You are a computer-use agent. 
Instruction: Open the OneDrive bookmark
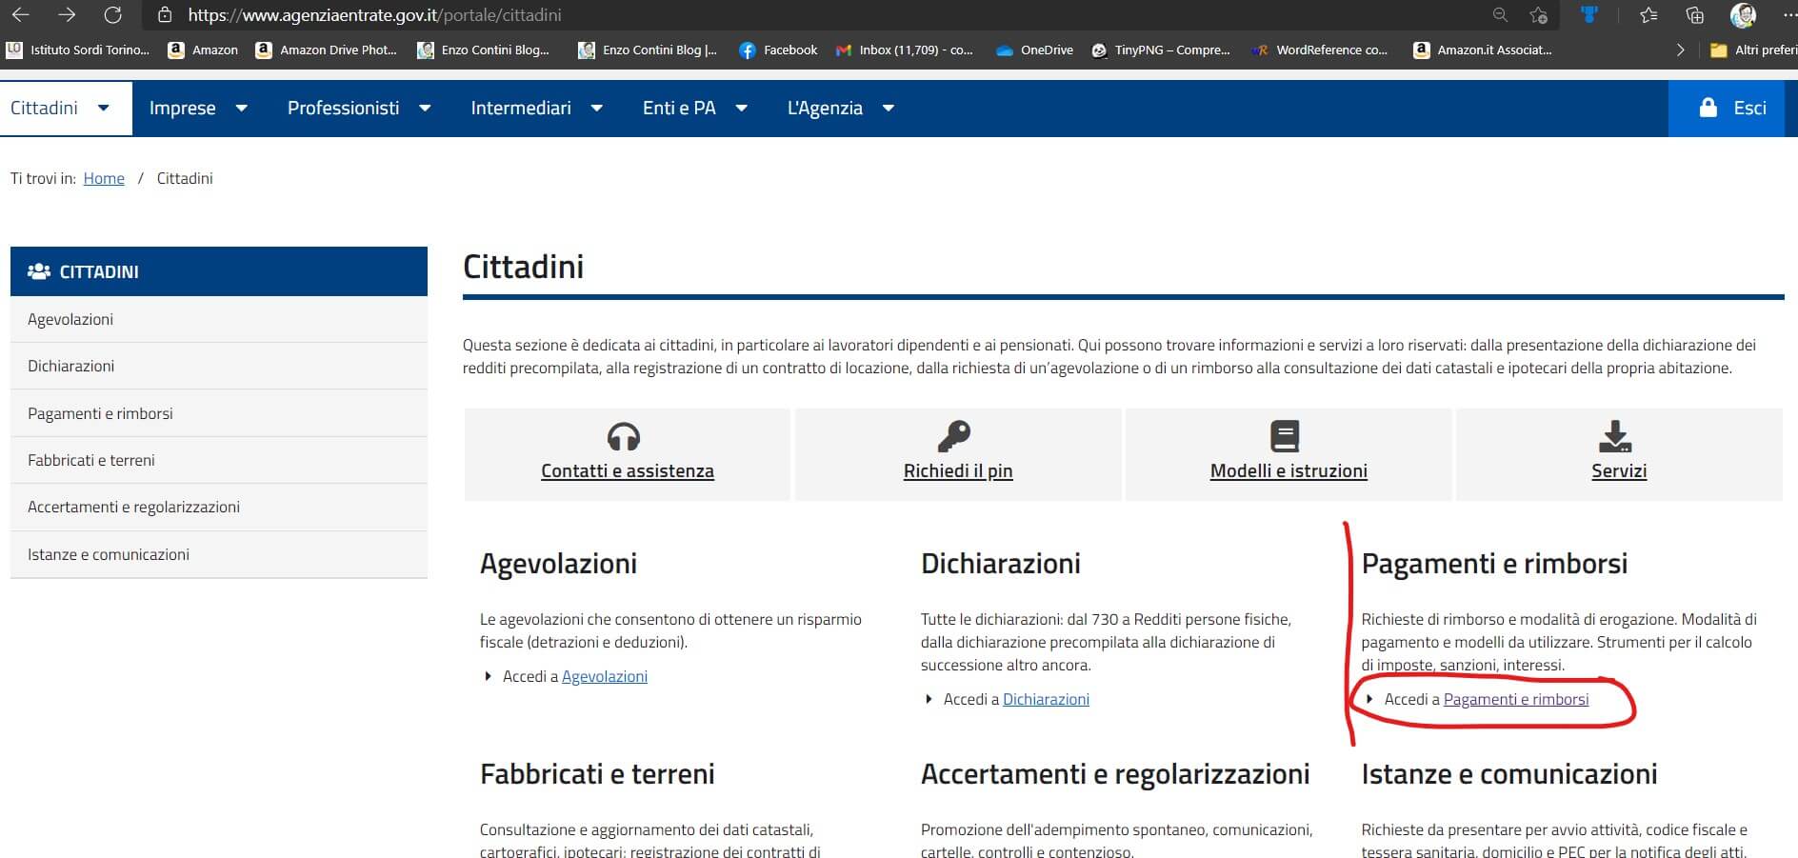(1034, 50)
